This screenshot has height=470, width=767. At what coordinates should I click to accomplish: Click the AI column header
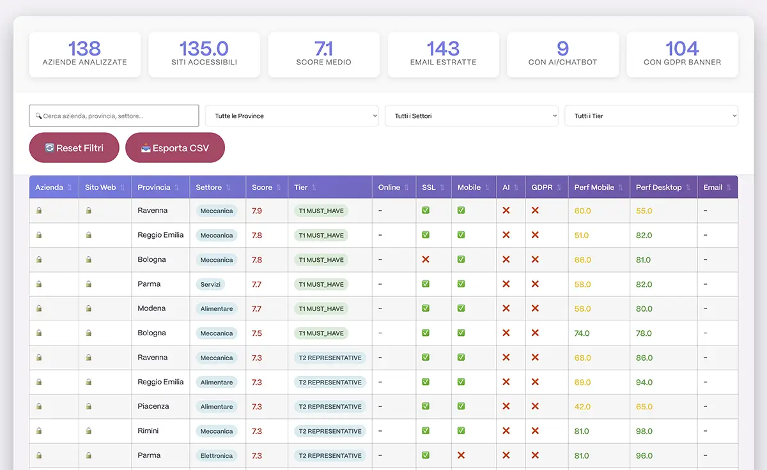(511, 187)
